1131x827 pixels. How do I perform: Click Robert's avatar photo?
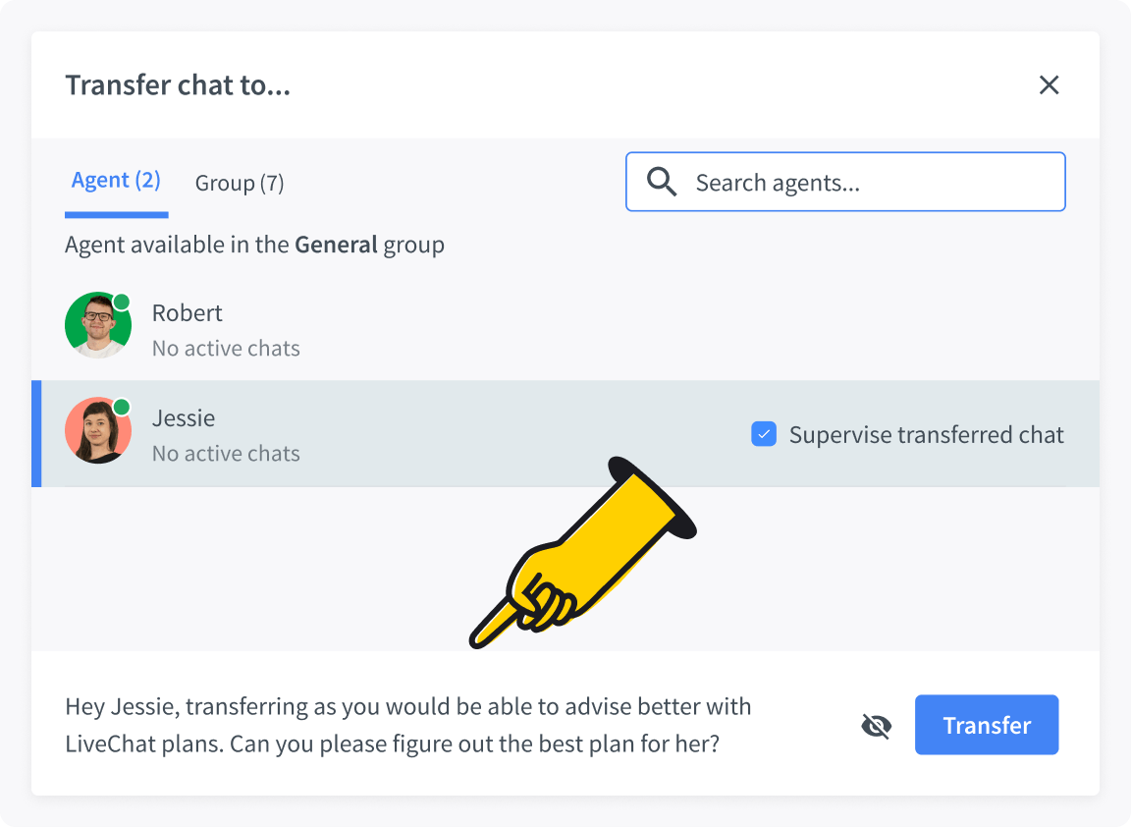pos(97,326)
